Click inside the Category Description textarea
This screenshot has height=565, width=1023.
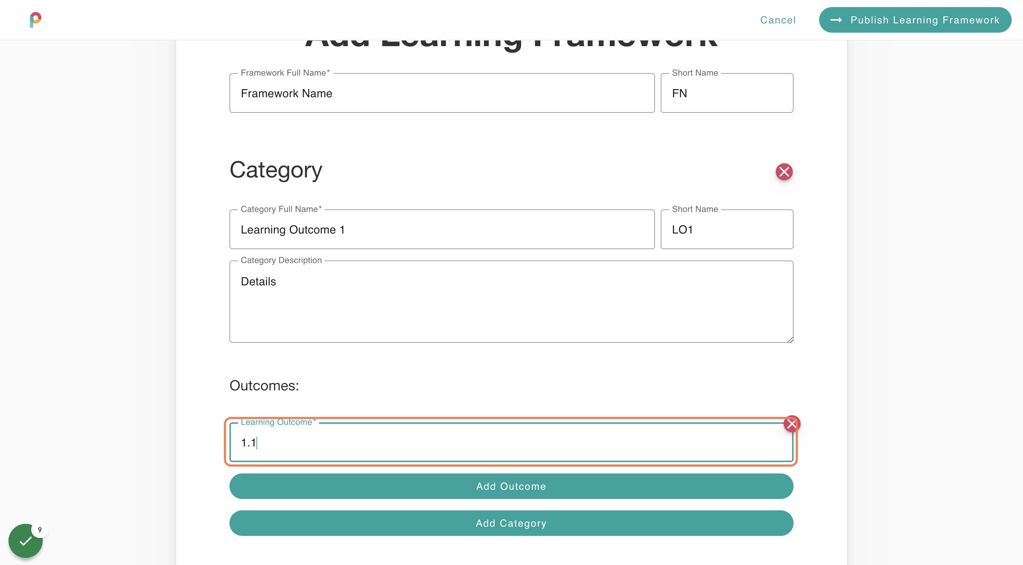click(511, 302)
